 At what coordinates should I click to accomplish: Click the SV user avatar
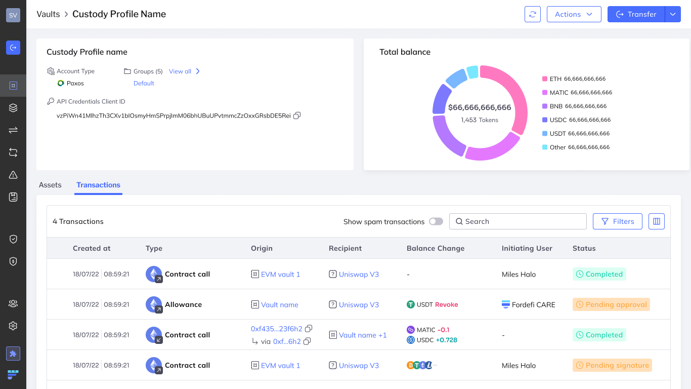point(13,15)
